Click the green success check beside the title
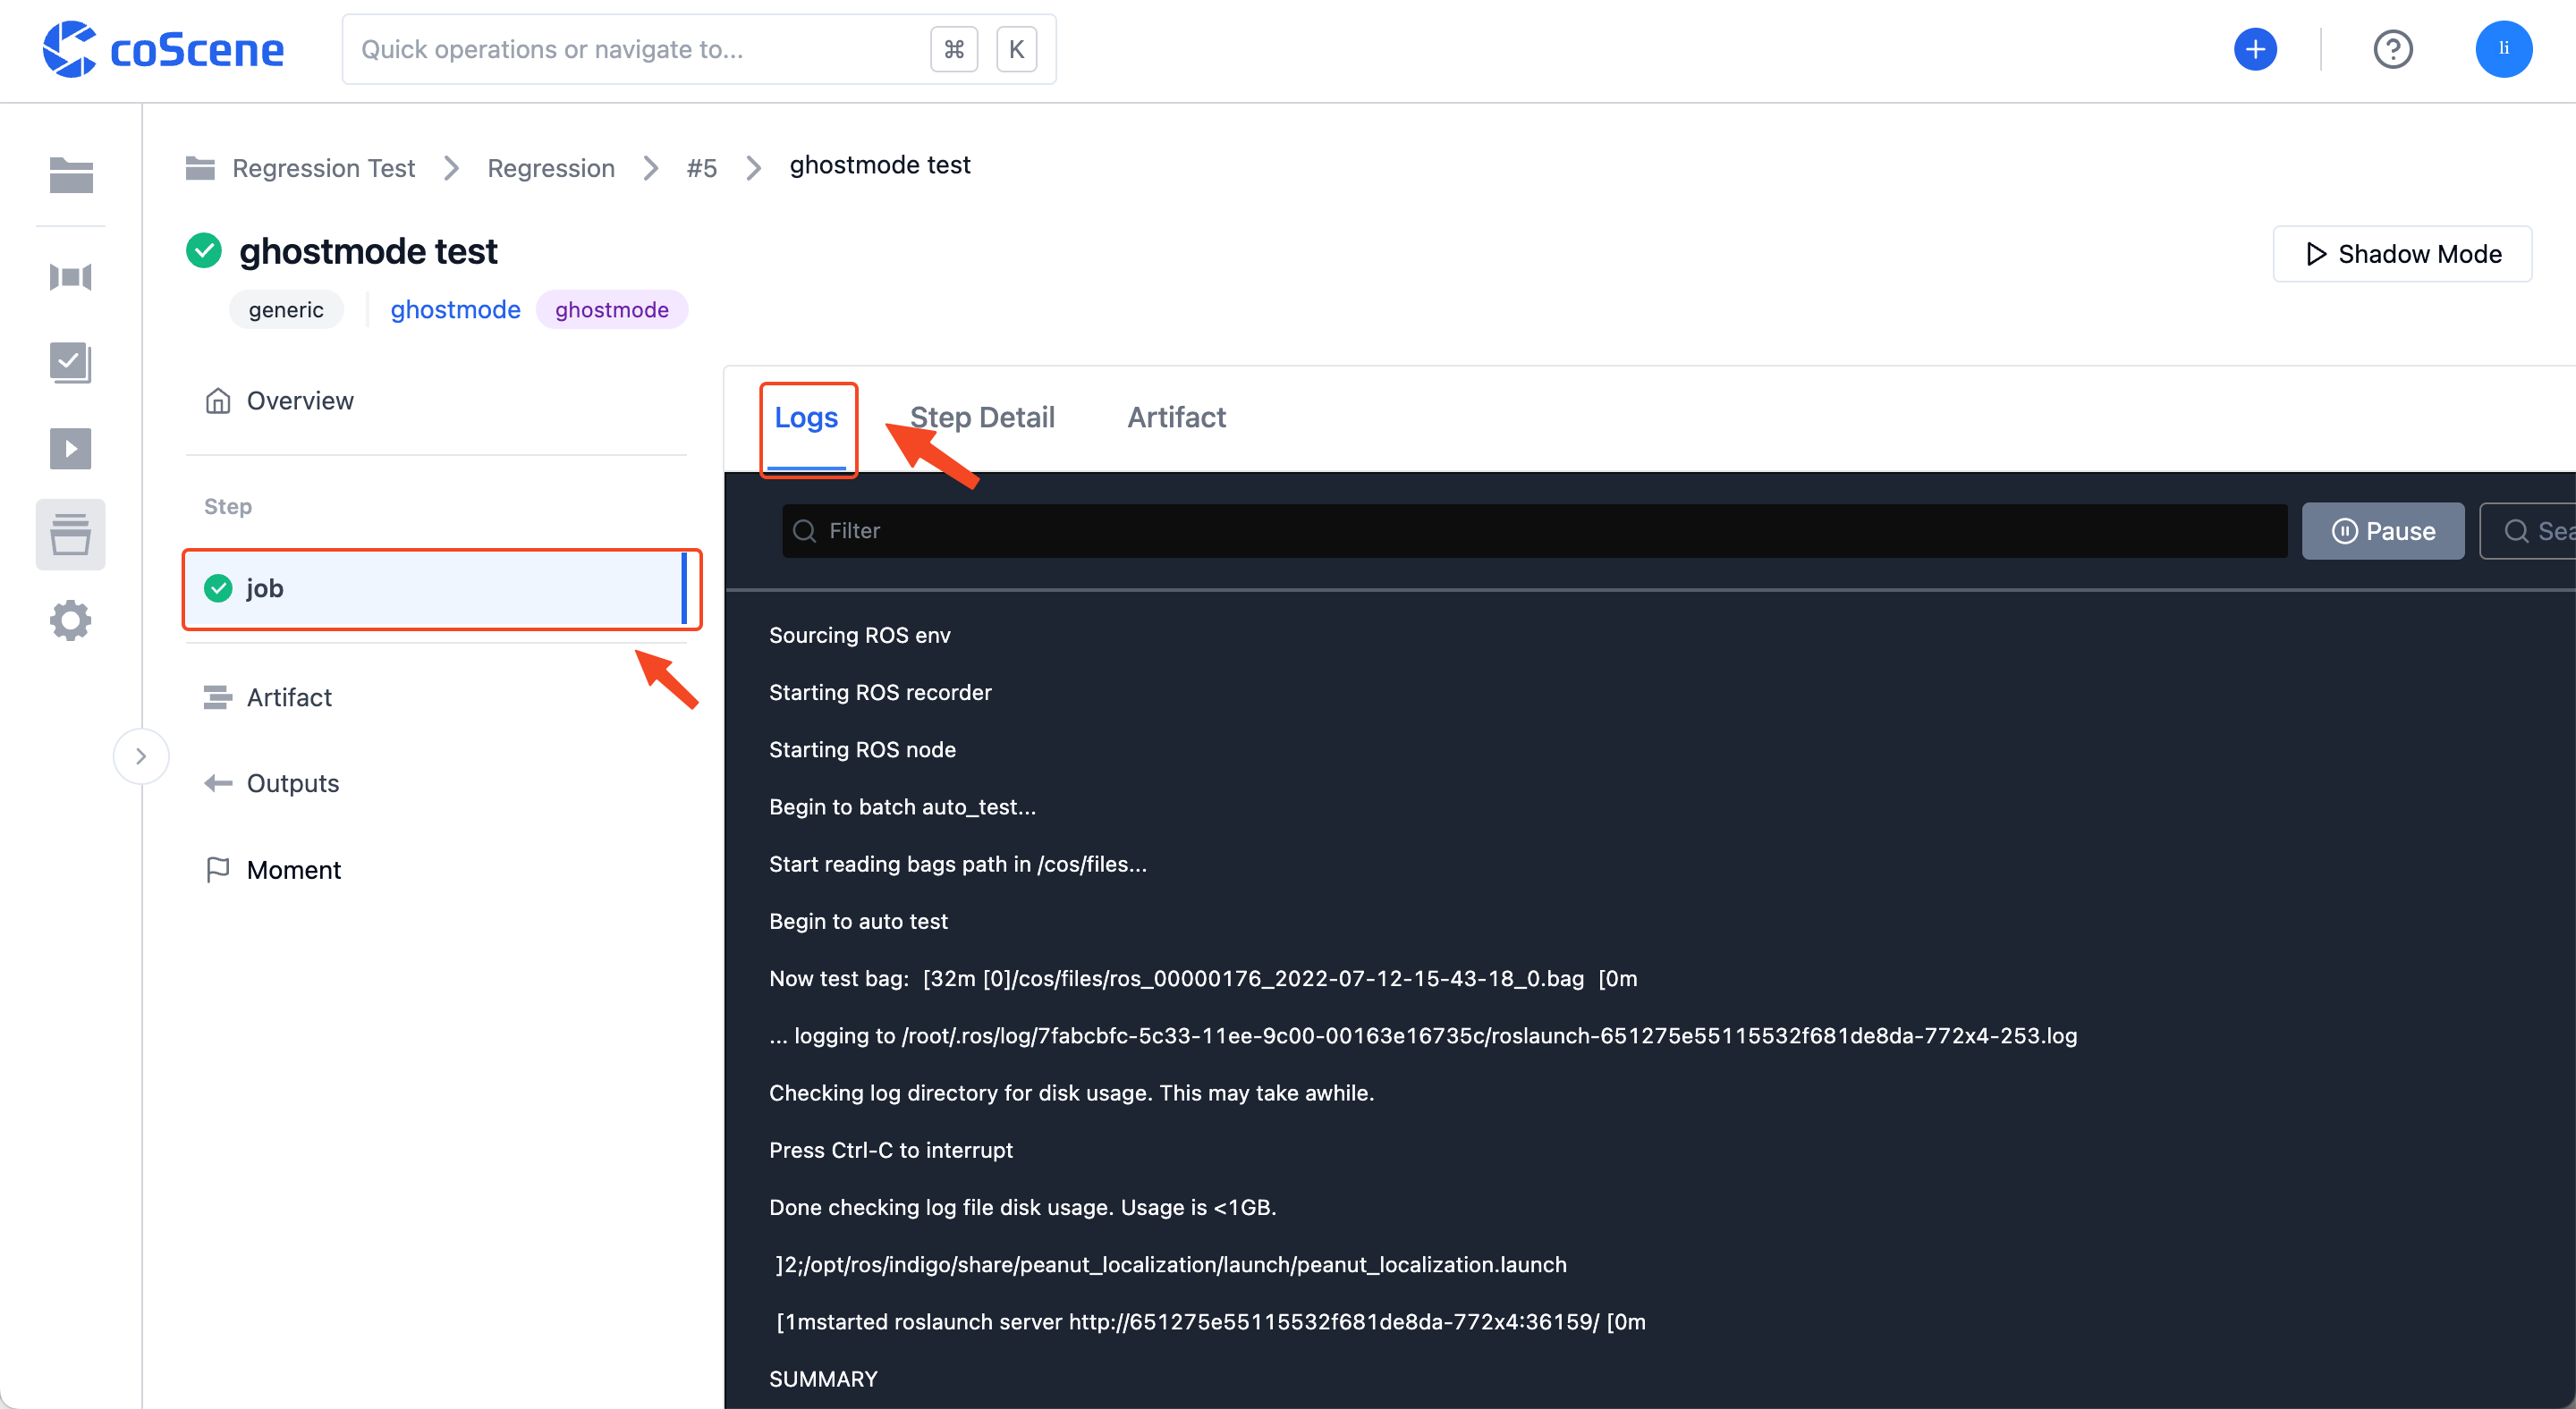2576x1409 pixels. (x=204, y=251)
